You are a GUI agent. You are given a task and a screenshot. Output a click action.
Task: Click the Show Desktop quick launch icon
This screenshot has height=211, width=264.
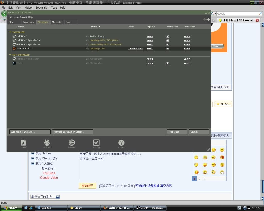click(x=26, y=208)
